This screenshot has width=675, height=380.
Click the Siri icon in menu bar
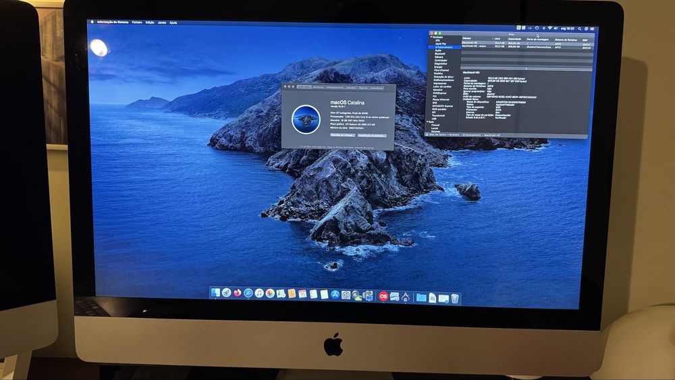tap(587, 29)
